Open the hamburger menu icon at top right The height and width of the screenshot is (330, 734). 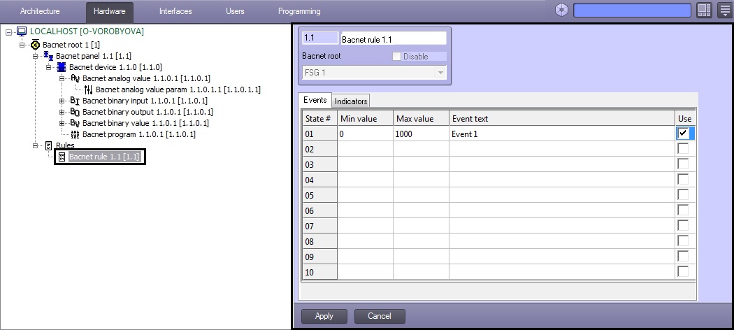tap(724, 10)
